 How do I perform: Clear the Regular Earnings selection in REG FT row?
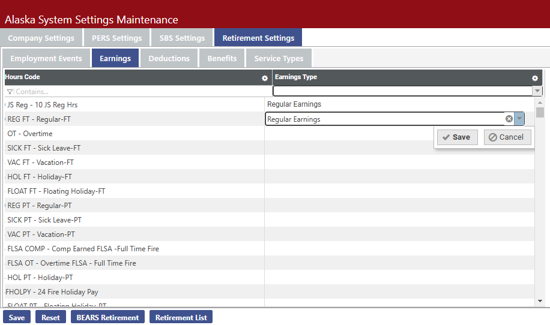tap(509, 119)
